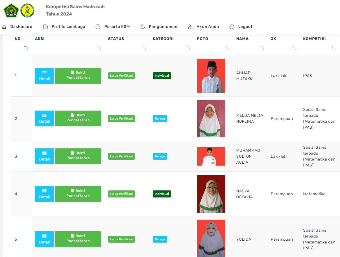Open Bukti Pendaftaran for Muhammad Sulton Aulia
The height and width of the screenshot is (257, 340).
[x=78, y=156]
